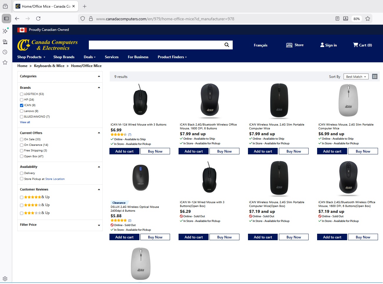Open the Home breadcrumb link
The width and height of the screenshot is (383, 284).
[x=22, y=66]
